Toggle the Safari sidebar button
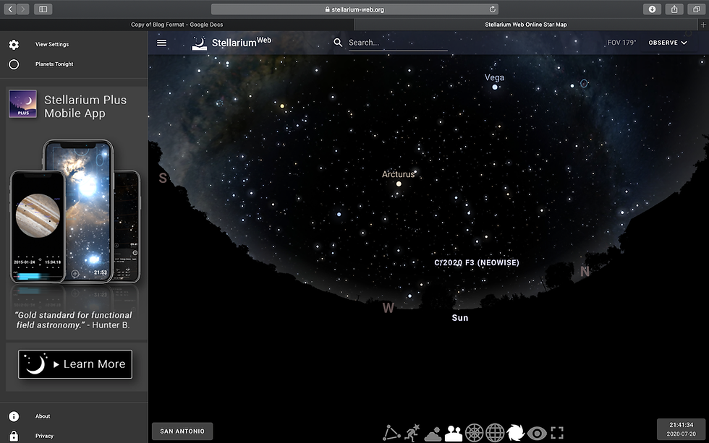 point(43,9)
